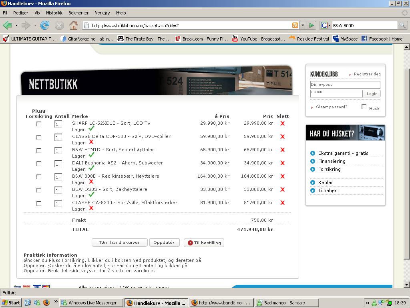Remove B&W DS8S using its red X
The image size is (410, 308).
282,189
